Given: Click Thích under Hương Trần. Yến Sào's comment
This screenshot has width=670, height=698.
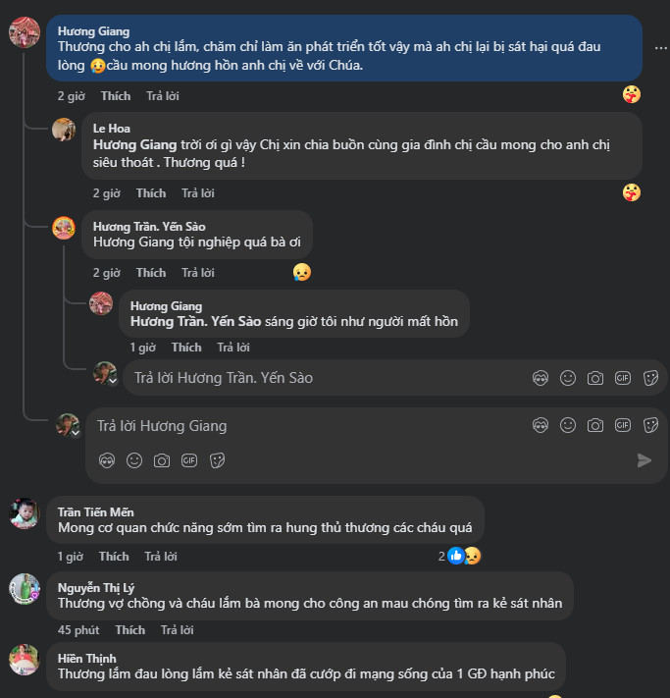Looking at the screenshot, I should coord(151,272).
